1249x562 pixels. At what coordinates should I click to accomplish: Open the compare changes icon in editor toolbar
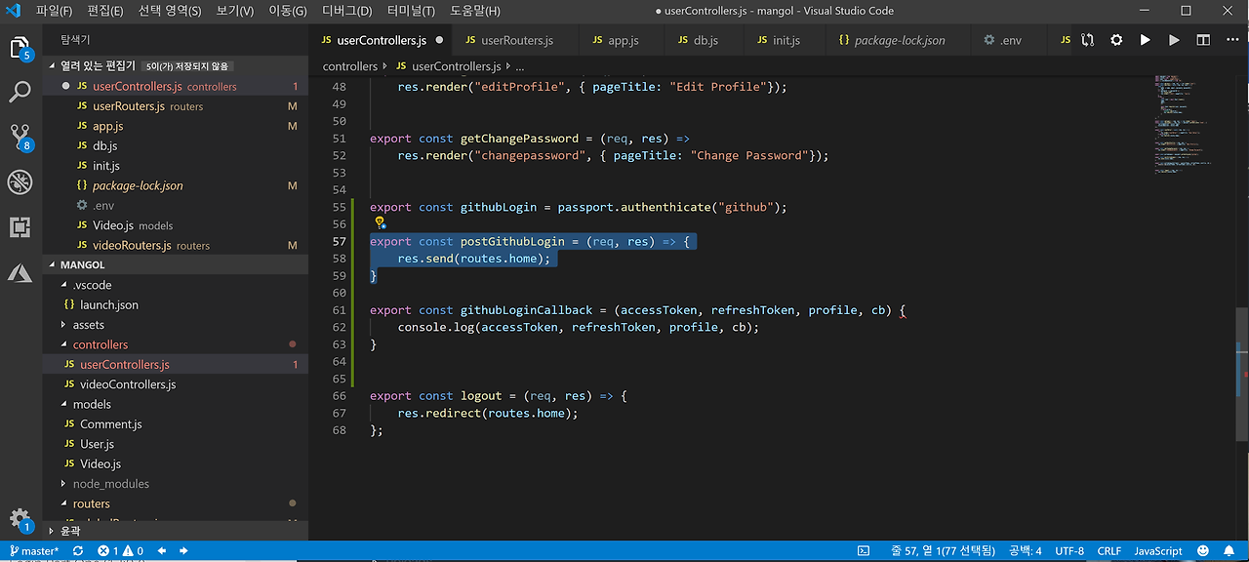[1088, 40]
